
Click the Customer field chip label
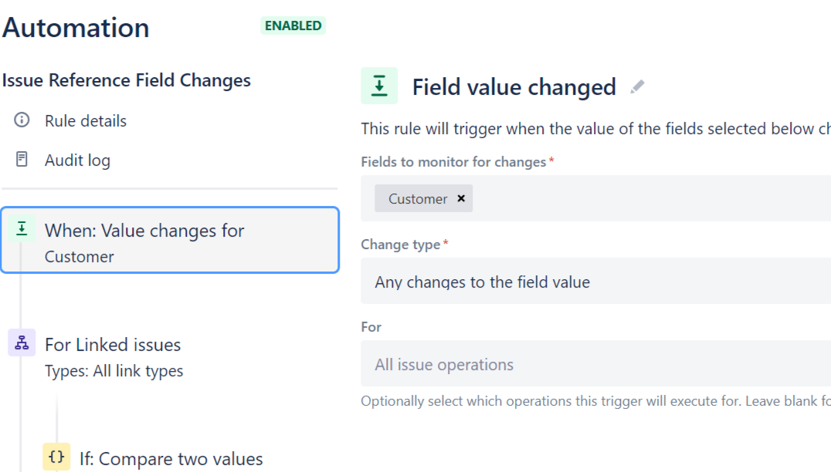coord(418,199)
